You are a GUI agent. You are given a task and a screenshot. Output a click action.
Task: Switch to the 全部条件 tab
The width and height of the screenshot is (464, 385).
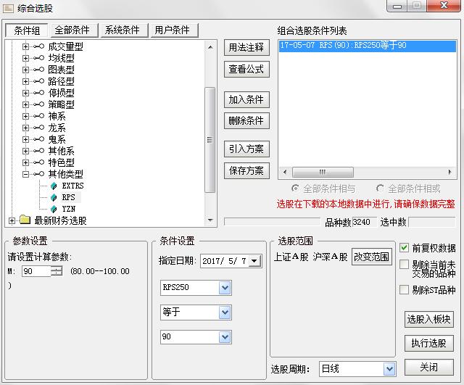click(74, 30)
